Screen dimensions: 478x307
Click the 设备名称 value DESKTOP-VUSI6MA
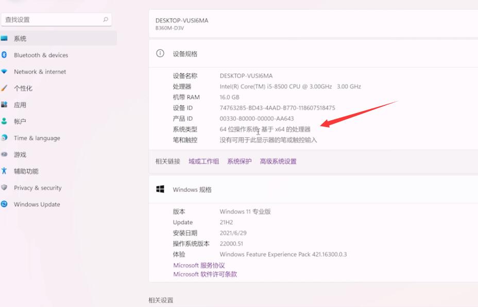246,76
